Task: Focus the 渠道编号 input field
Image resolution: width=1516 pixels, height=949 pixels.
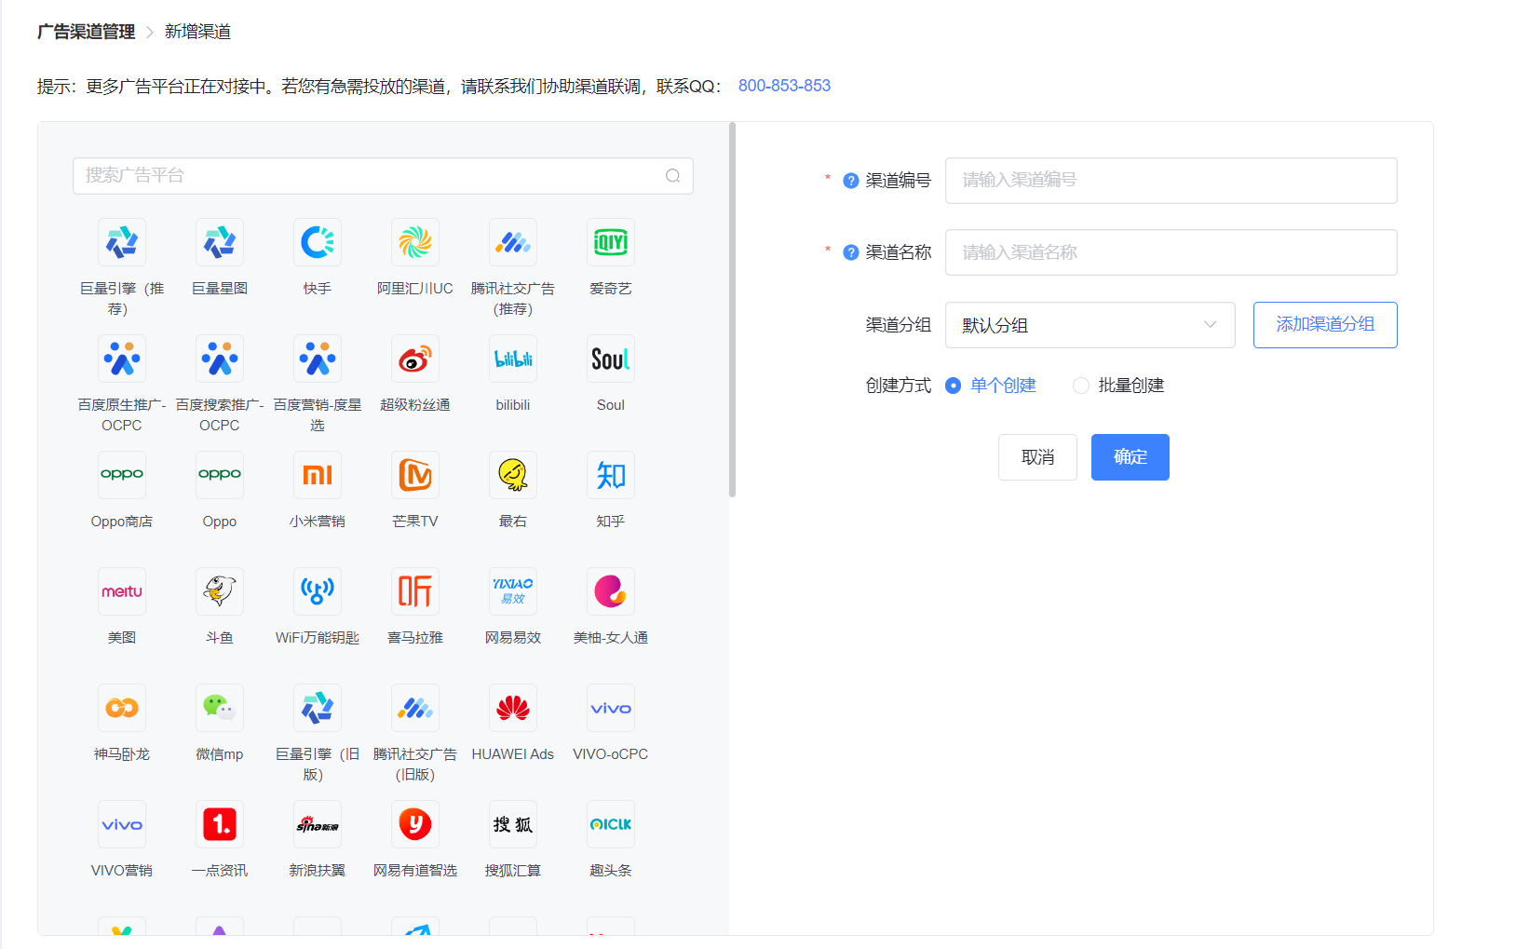Action: [1171, 181]
